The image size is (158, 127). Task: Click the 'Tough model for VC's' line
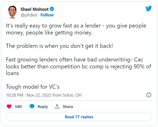point(33,87)
